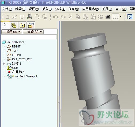Open the 编辑(E) menu
The image size is (135, 127).
click(20, 9)
